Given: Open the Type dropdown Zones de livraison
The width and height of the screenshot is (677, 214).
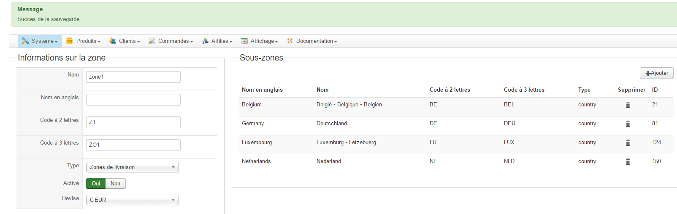Looking at the screenshot, I should click(x=132, y=167).
